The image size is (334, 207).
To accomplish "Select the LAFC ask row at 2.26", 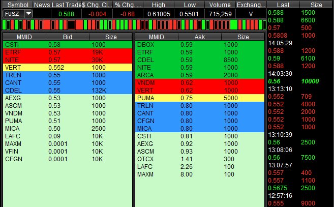I will [200, 167].
